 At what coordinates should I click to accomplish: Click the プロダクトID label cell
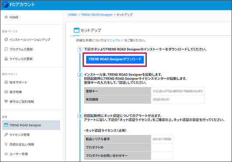[118, 147]
